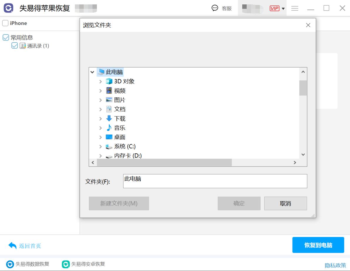The image size is (350, 271).
Task: Expand the 系统 (C:) drive node
Action: pos(101,146)
